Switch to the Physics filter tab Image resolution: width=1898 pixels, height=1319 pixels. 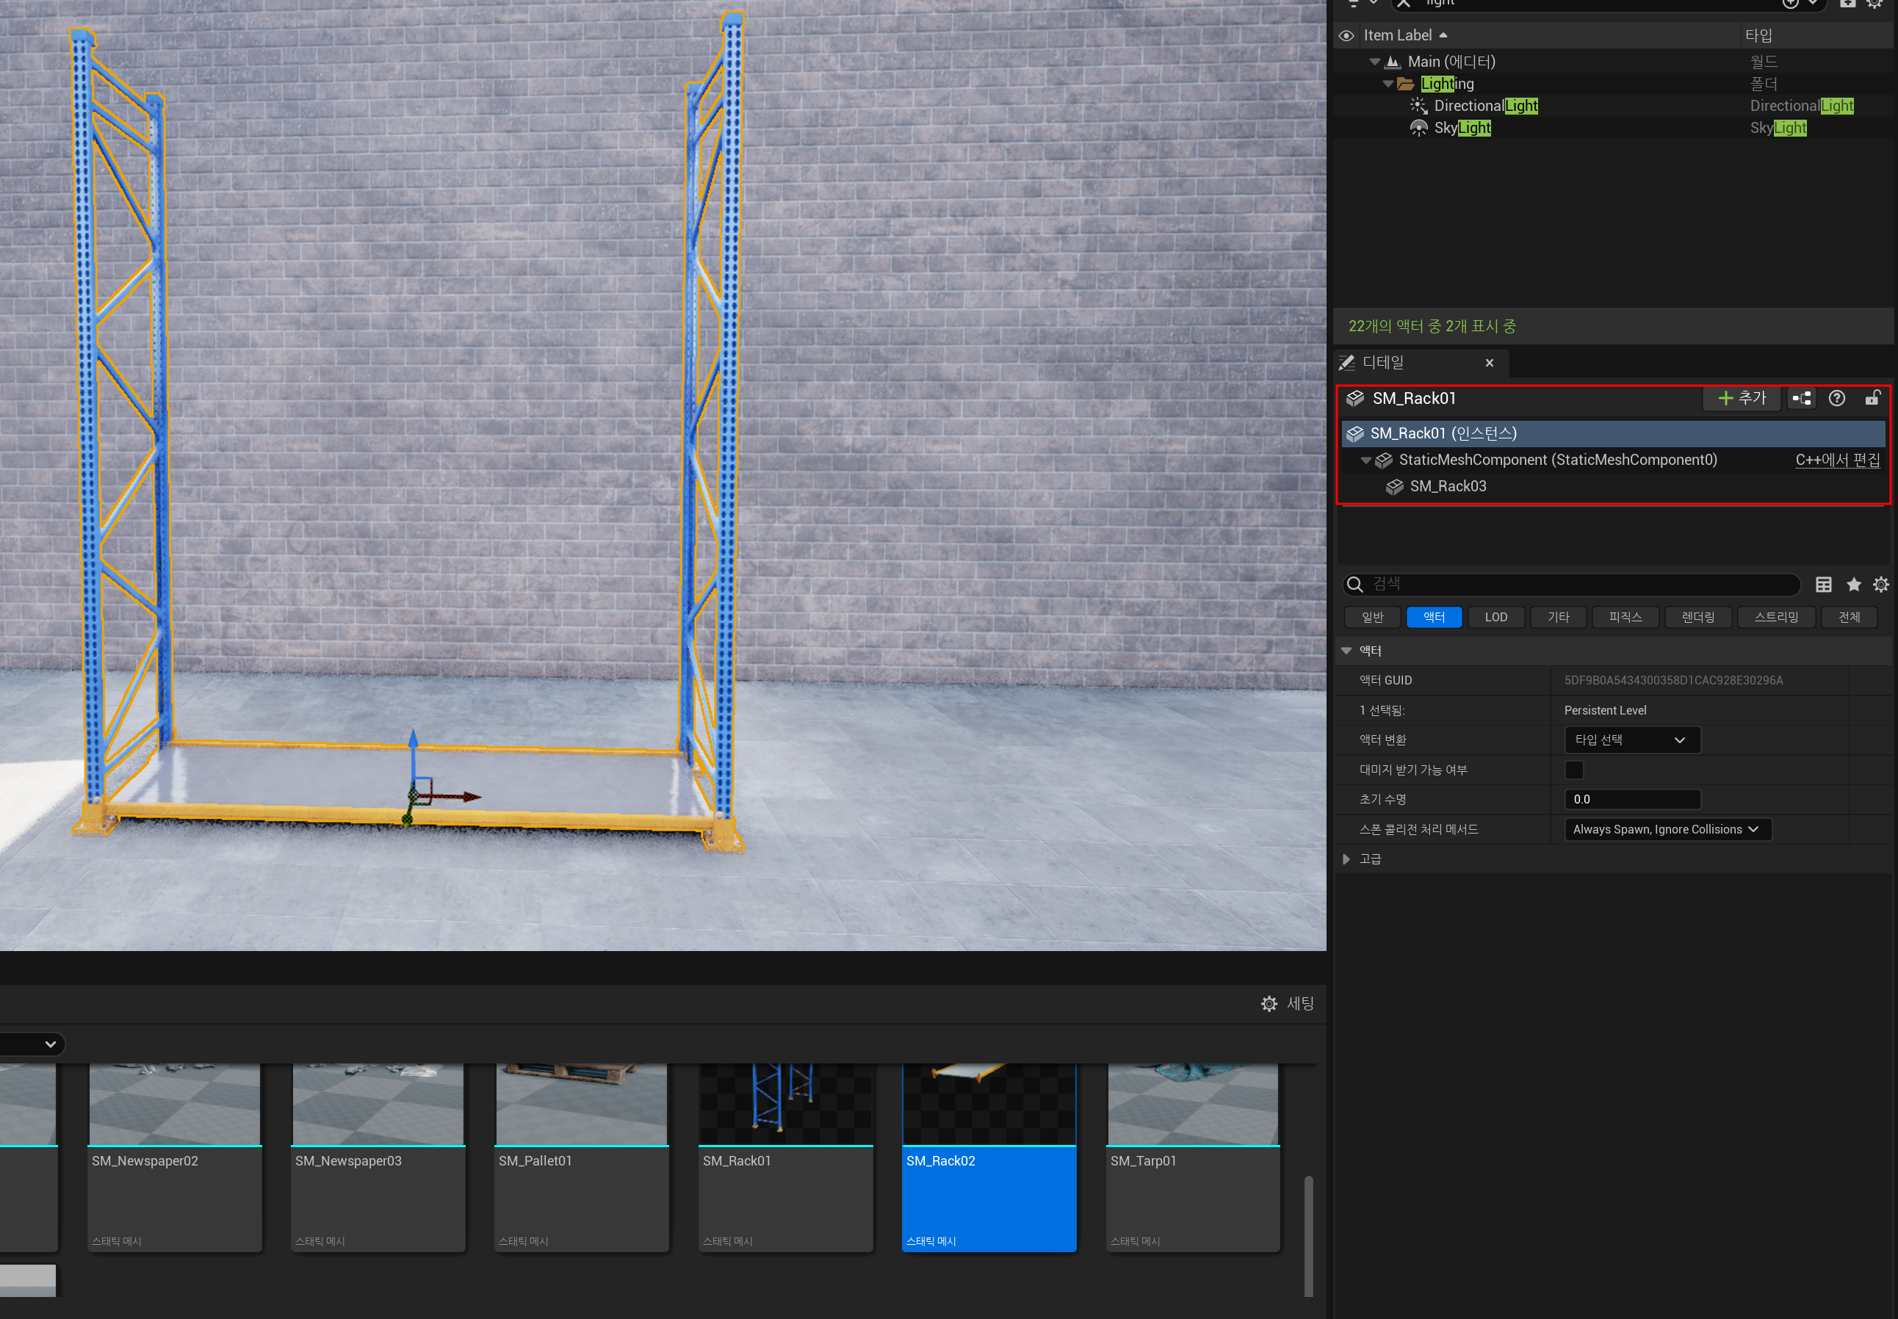click(1624, 618)
